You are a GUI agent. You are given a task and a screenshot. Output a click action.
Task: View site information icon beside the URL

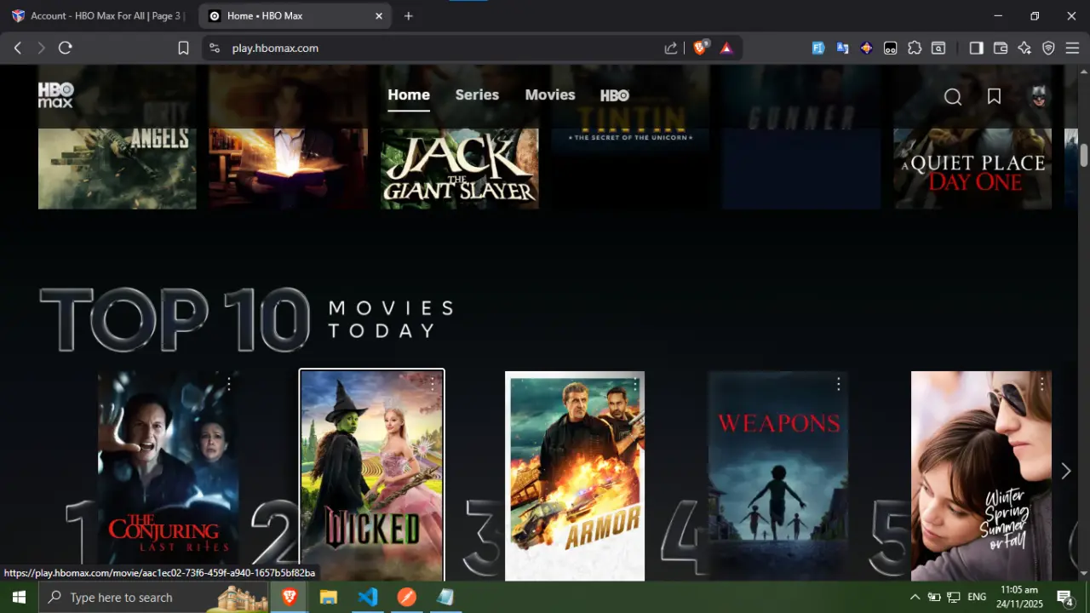pyautogui.click(x=215, y=49)
